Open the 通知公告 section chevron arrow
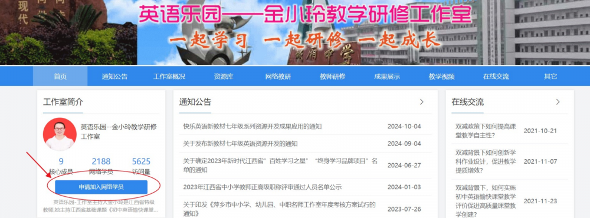This screenshot has width=590, height=218. (421, 102)
